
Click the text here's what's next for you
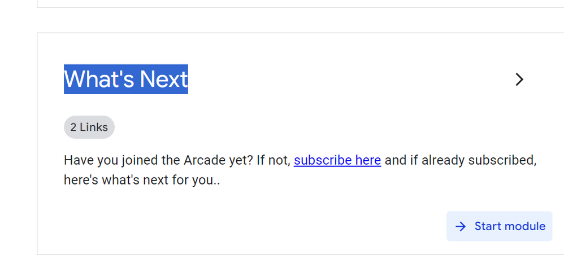click(x=142, y=179)
